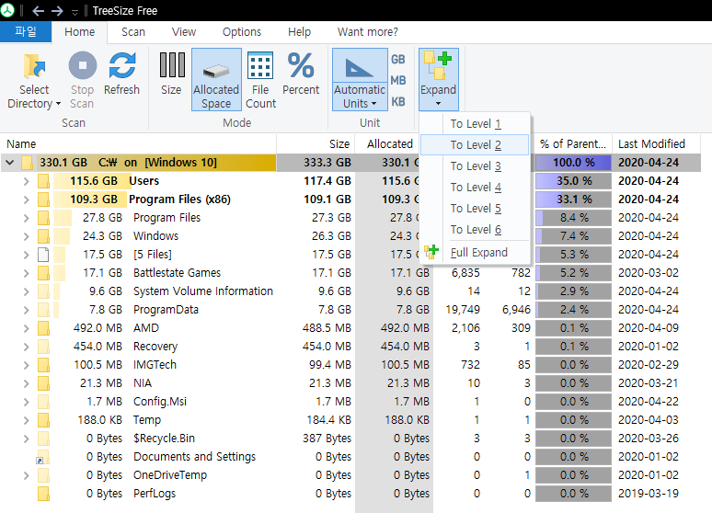712x513 pixels.
Task: Open the Select Directory tool
Action: coord(34,80)
